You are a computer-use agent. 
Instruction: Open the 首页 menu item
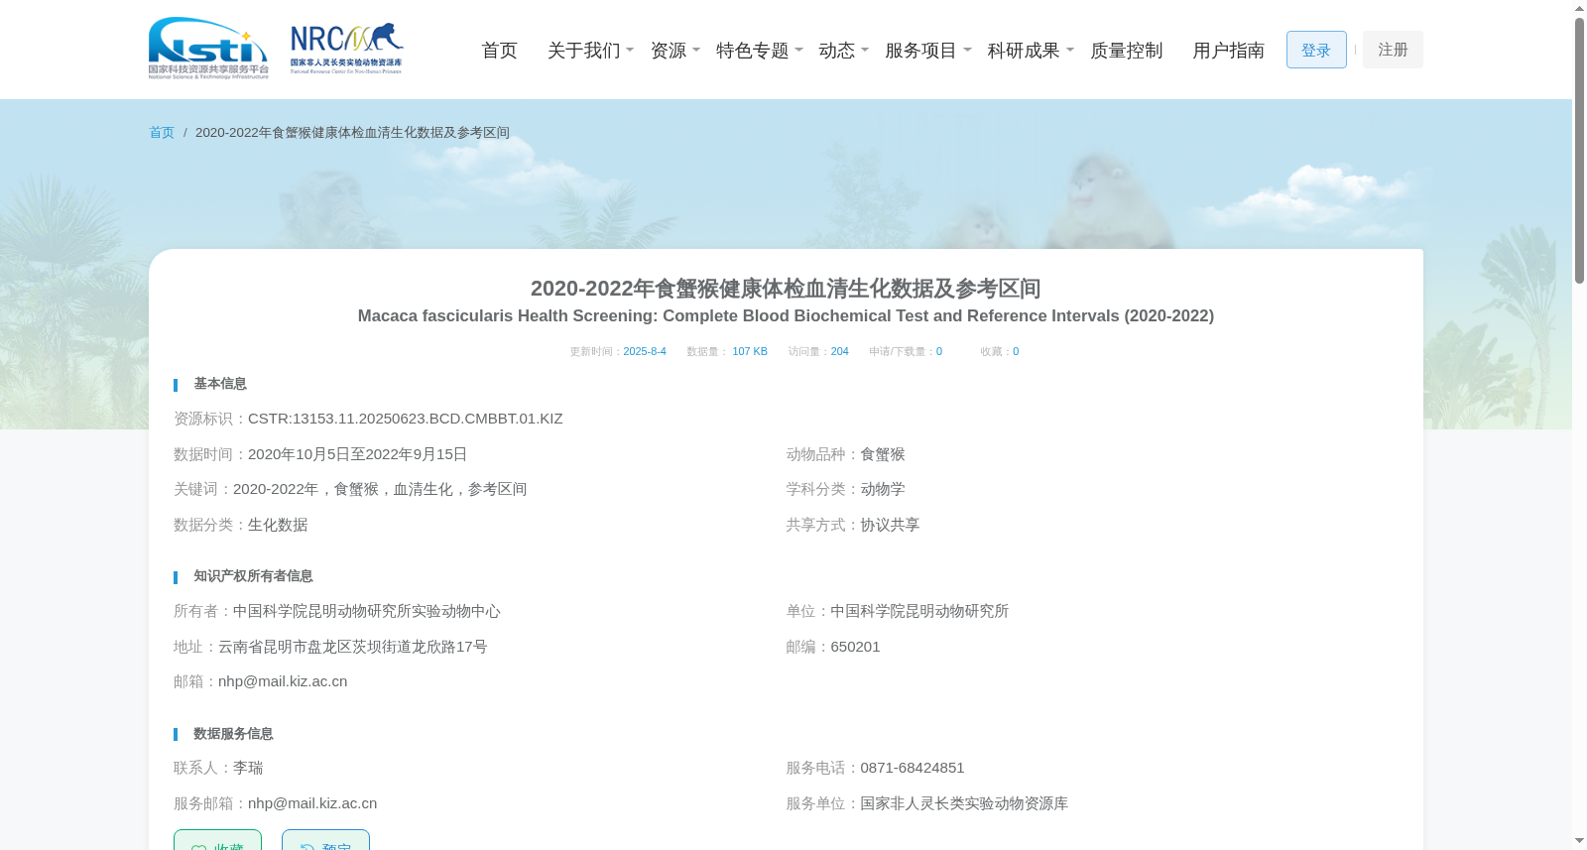pos(499,51)
